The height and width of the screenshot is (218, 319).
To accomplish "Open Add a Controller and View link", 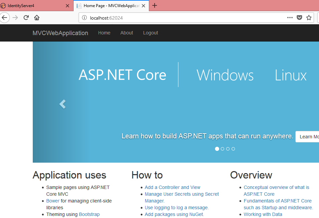I will 172,187.
